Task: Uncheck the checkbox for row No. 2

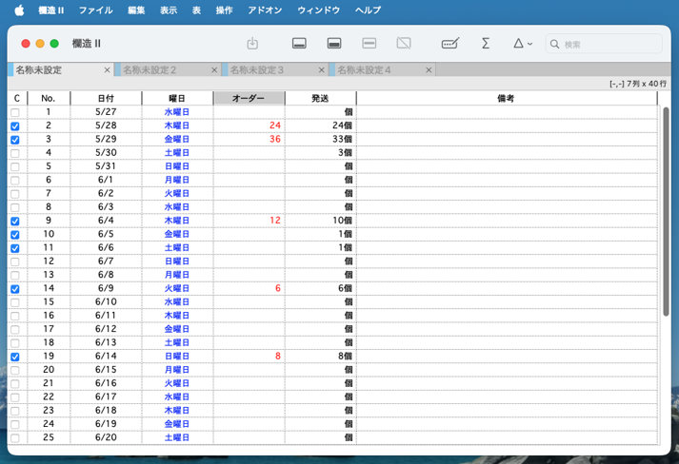Action: click(14, 126)
